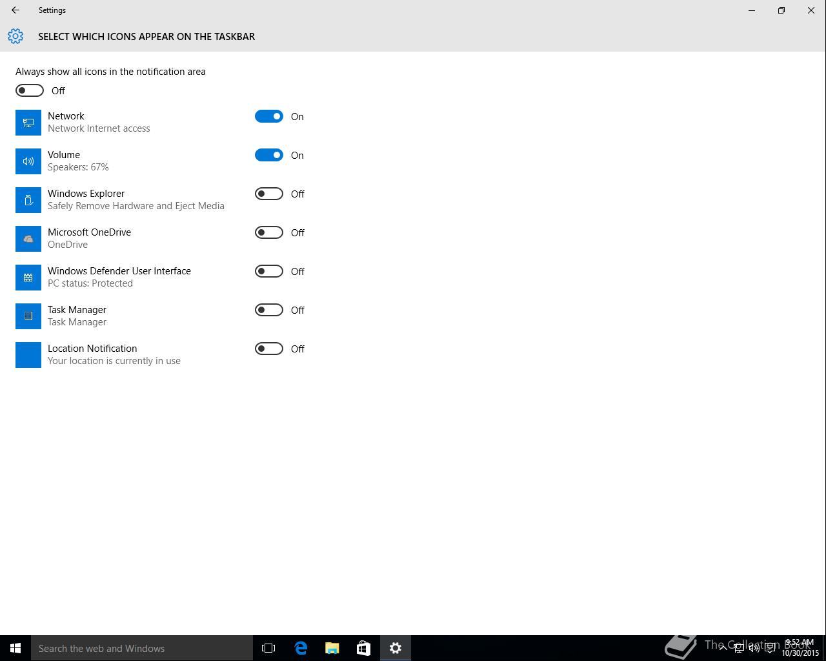
Task: Click the page heading 'Select which icons appear'
Action: coord(146,37)
